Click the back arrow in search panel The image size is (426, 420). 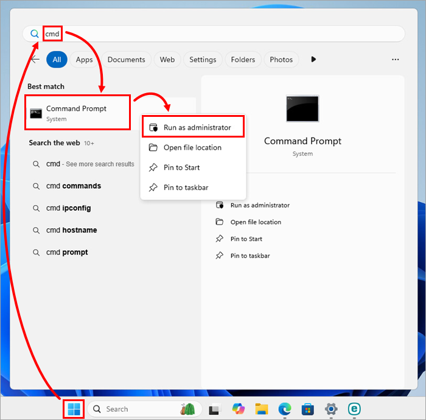35,60
